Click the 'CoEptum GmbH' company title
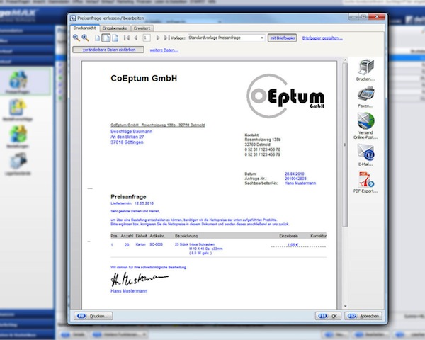Image resolution: width=425 pixels, height=340 pixels. [x=144, y=79]
